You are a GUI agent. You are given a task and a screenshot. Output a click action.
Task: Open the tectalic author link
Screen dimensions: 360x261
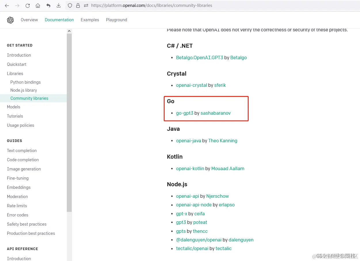[224, 248]
